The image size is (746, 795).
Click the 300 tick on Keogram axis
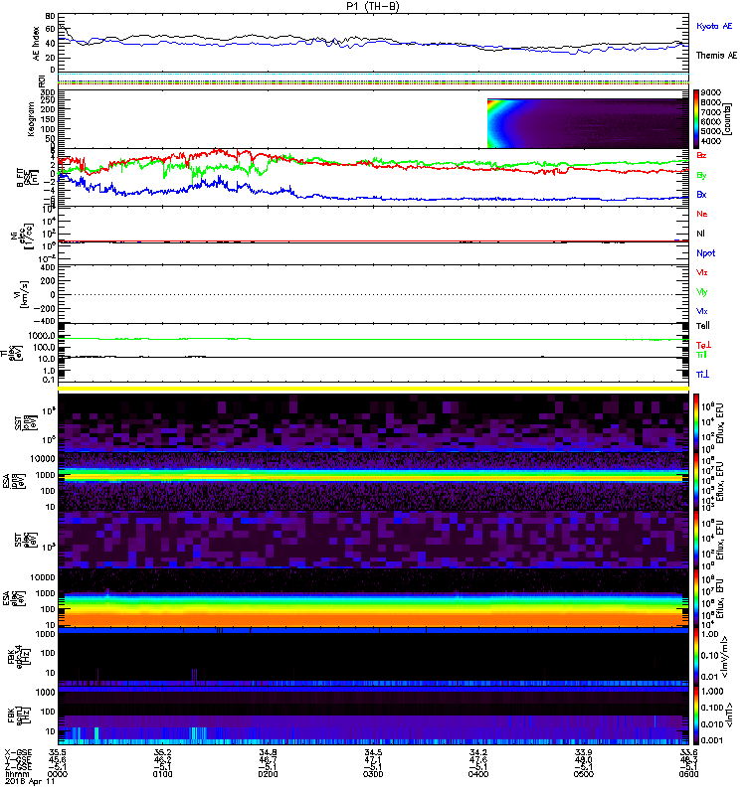[48, 92]
